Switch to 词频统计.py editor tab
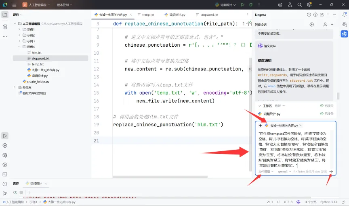Screen dimensions: 349x206 [175, 14]
